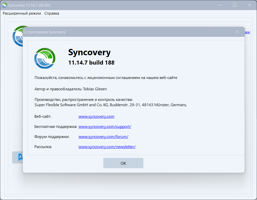Screen dimensions: 257x200
Task: Click the '11.14.7 build 188' version text
Action: click(x=91, y=63)
